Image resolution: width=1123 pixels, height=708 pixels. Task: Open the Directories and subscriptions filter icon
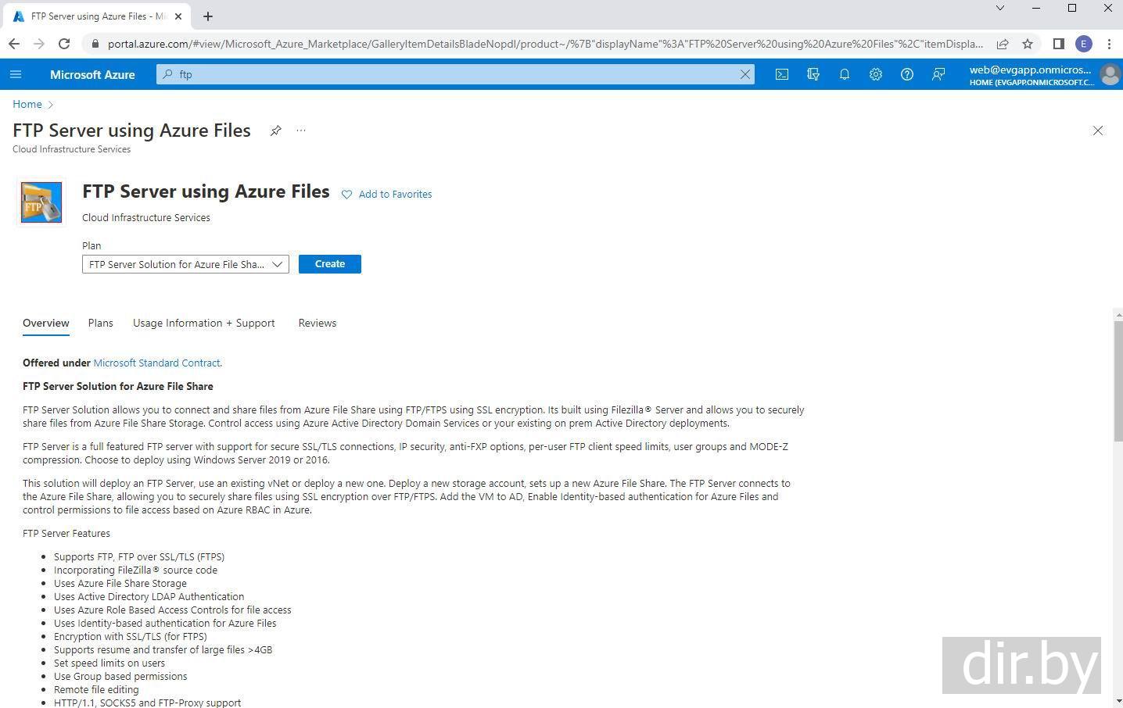click(813, 74)
